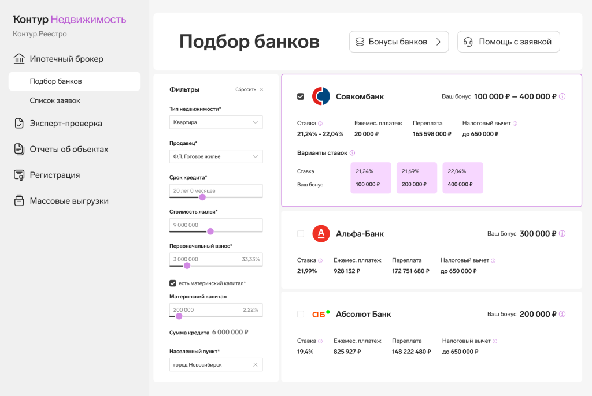The image size is (592, 396).
Task: Click Налоговый вычет info icon in Совкомбанк card
Action: (x=515, y=124)
